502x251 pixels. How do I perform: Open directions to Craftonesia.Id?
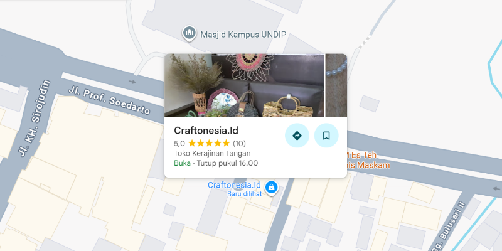point(297,136)
